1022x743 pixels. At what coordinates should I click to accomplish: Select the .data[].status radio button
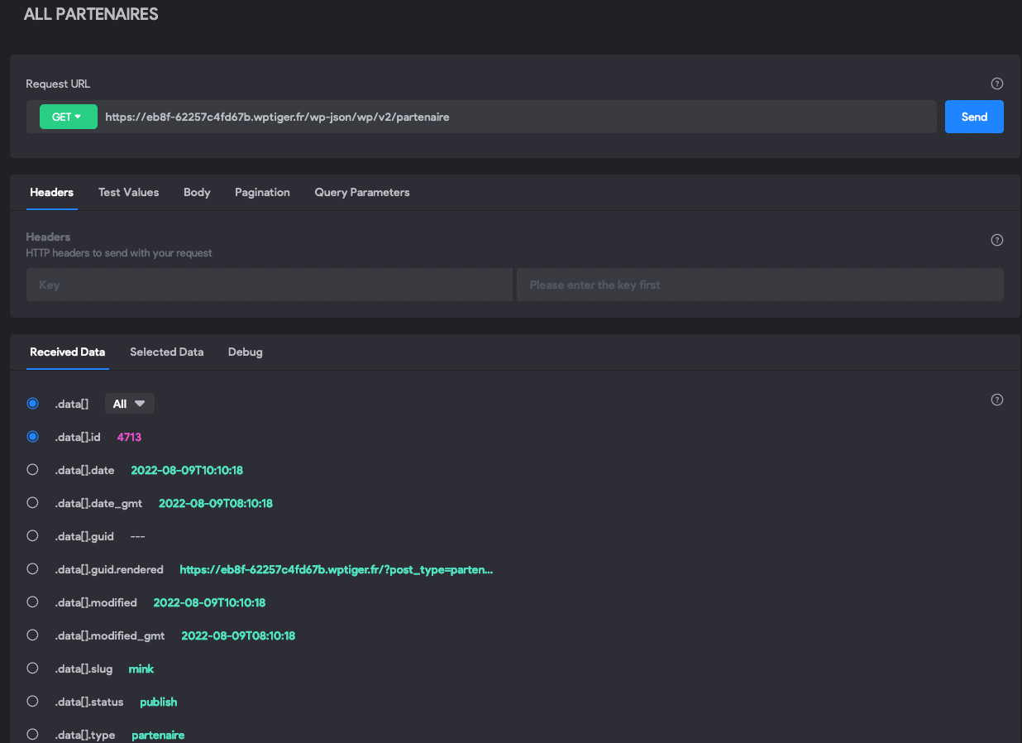(33, 702)
